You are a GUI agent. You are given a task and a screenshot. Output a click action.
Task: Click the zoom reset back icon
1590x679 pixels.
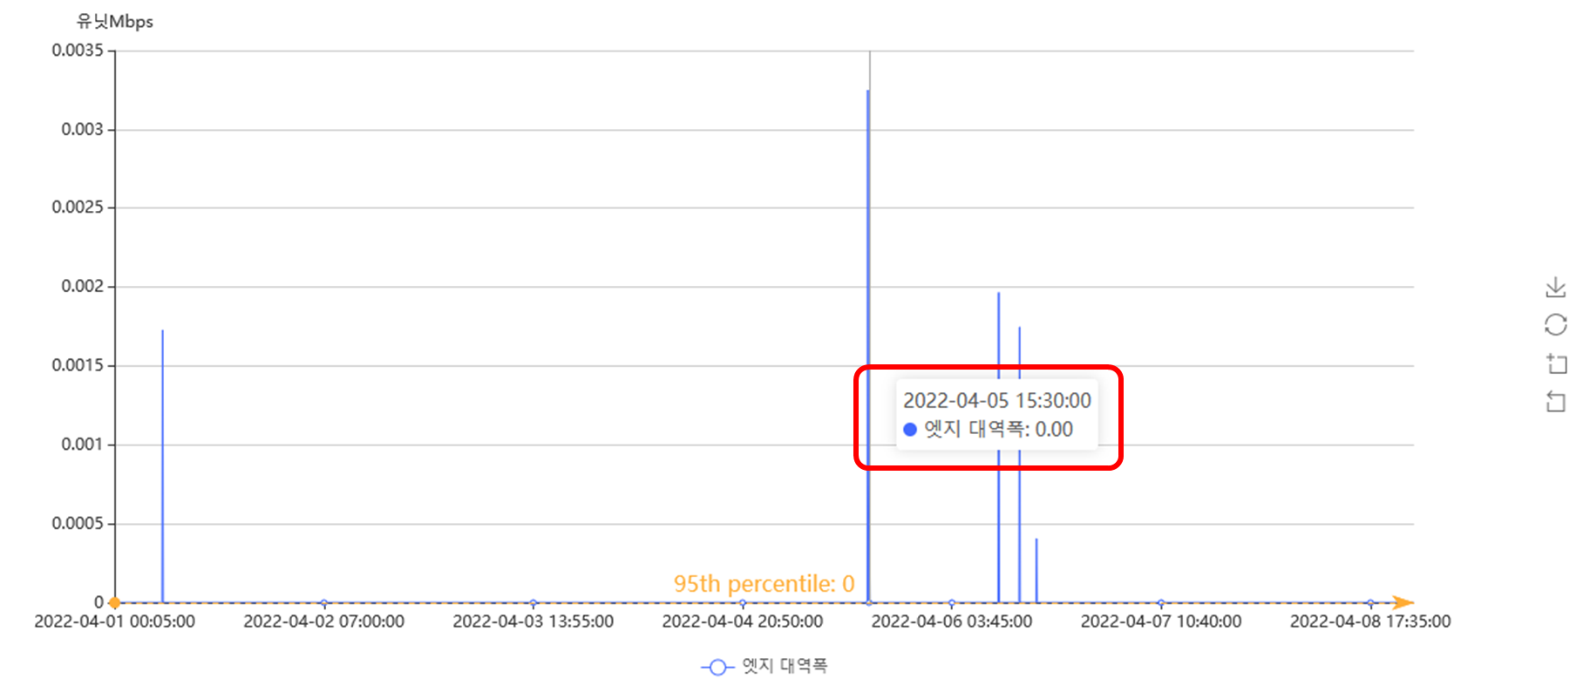tap(1556, 402)
